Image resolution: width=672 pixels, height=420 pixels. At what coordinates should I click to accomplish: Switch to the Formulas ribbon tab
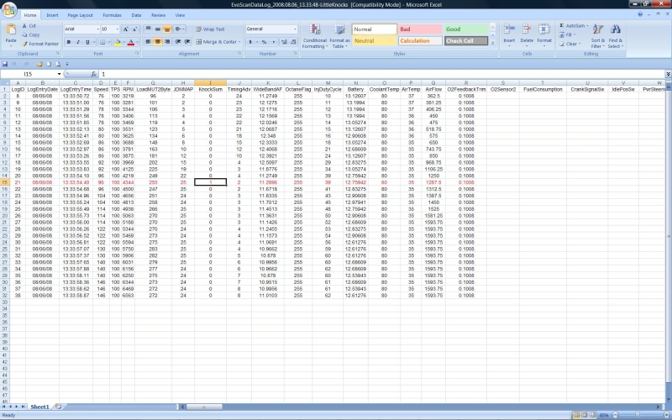coord(112,15)
